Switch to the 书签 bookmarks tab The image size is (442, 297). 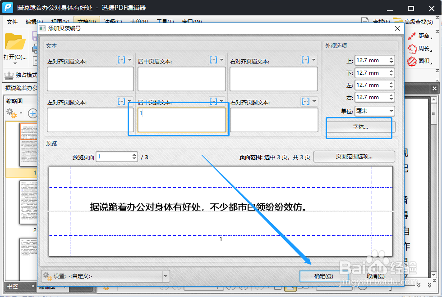tap(14, 286)
